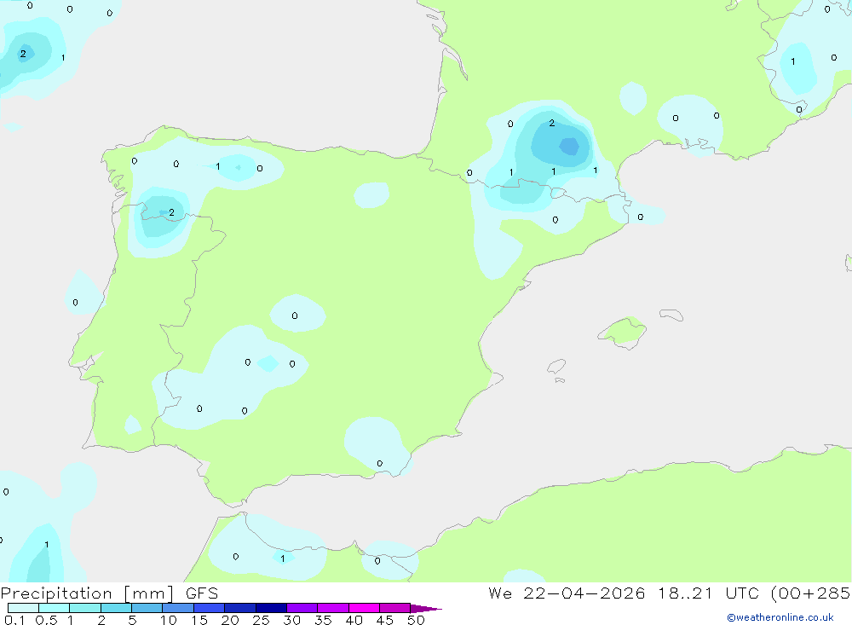Click the '50' legend tick label
Screen dimensions: 852x625
pos(416,620)
